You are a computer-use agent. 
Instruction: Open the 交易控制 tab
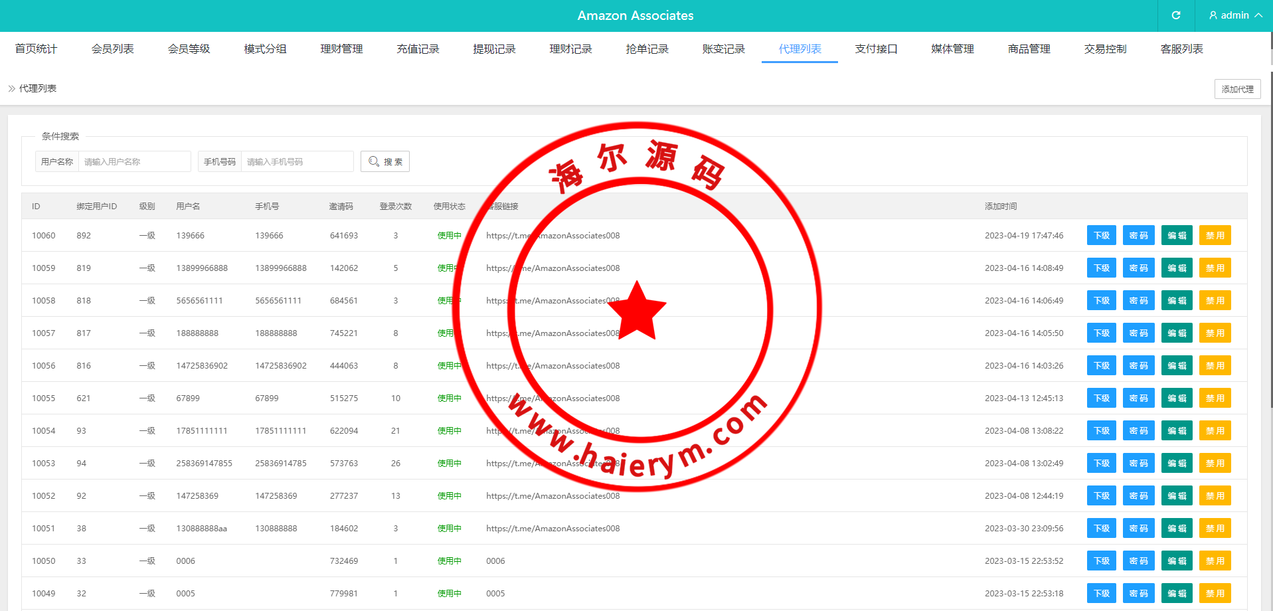pos(1105,48)
